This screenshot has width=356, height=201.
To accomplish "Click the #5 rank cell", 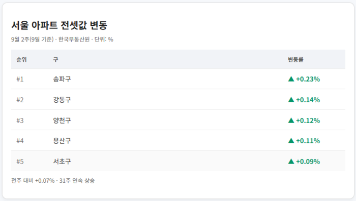I will (20, 162).
